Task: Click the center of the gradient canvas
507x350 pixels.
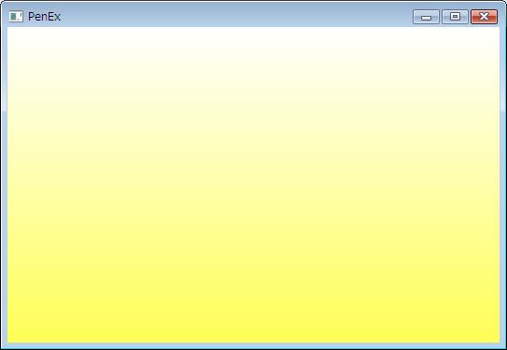Action: (x=254, y=185)
